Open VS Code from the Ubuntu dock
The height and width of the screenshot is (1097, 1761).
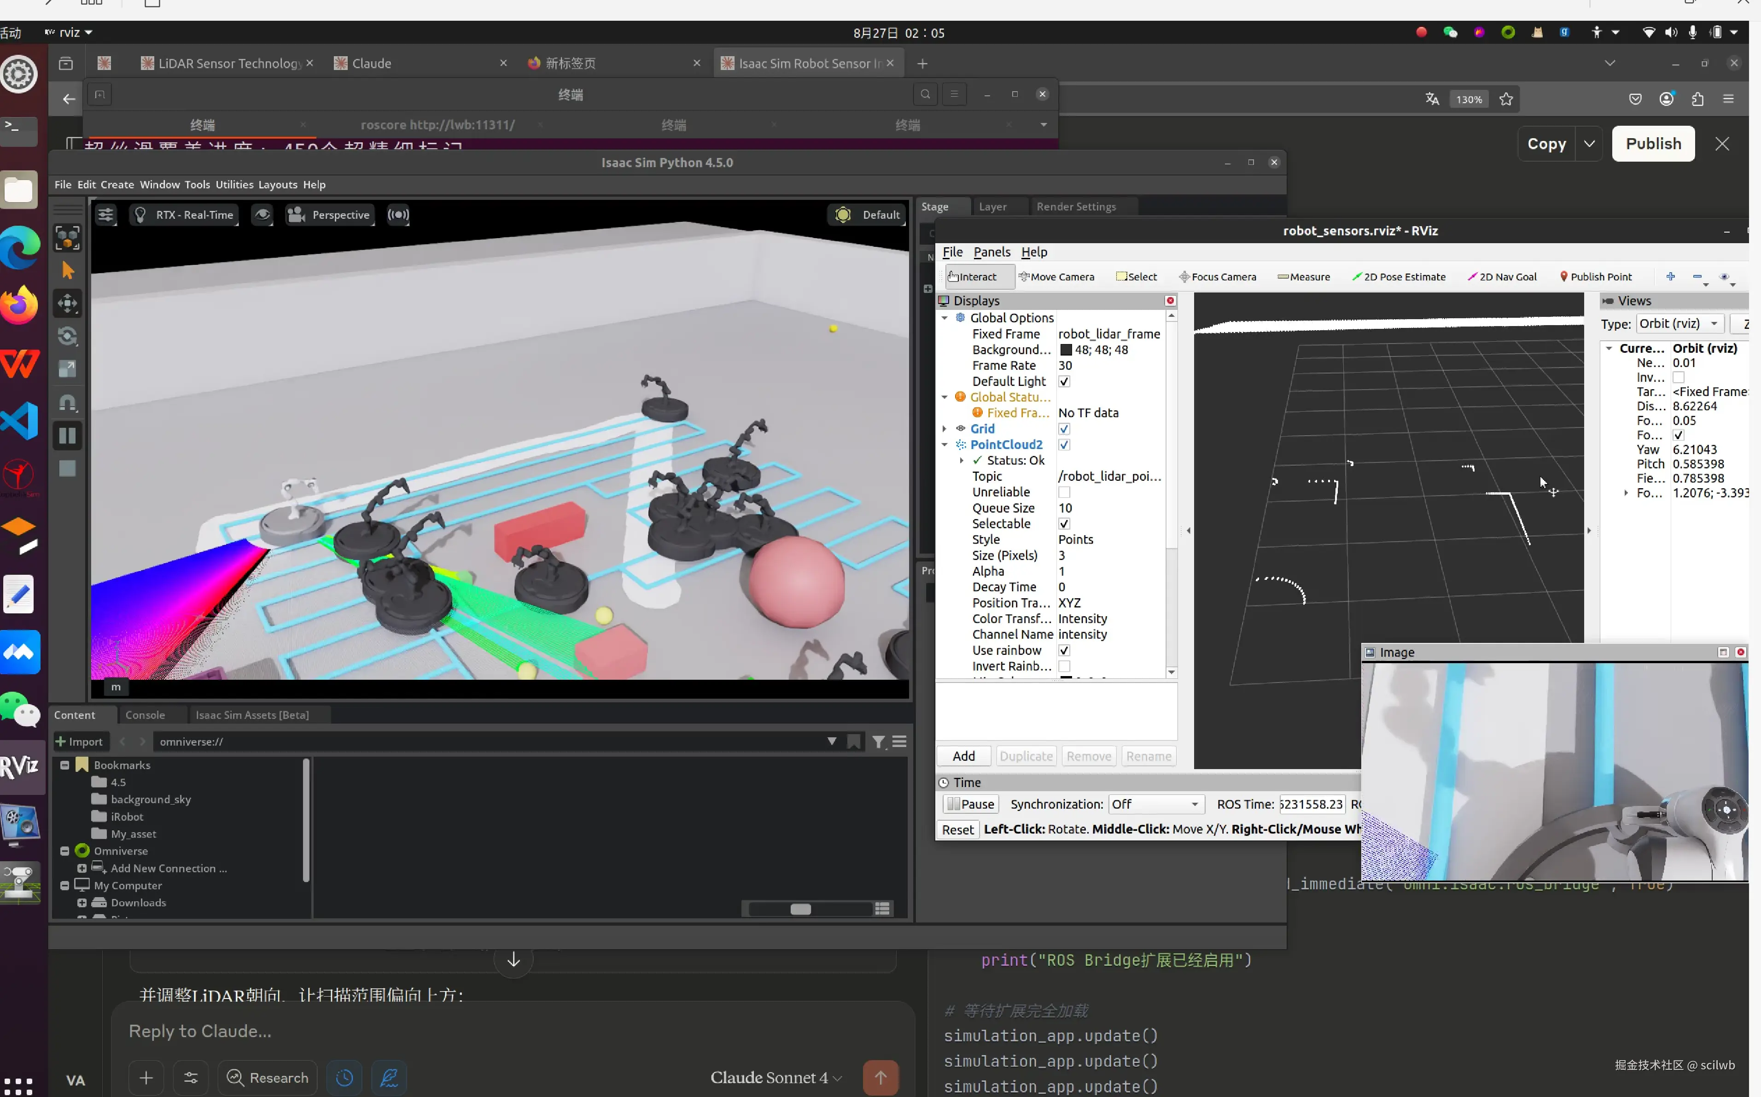click(x=20, y=421)
